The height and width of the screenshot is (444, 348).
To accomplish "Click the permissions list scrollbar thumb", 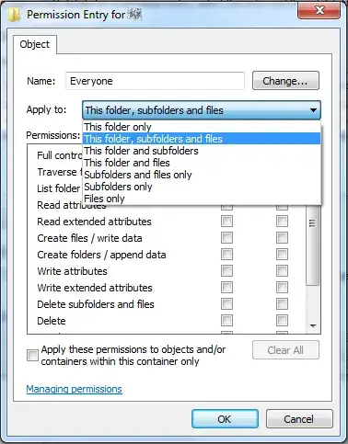I will (313, 245).
